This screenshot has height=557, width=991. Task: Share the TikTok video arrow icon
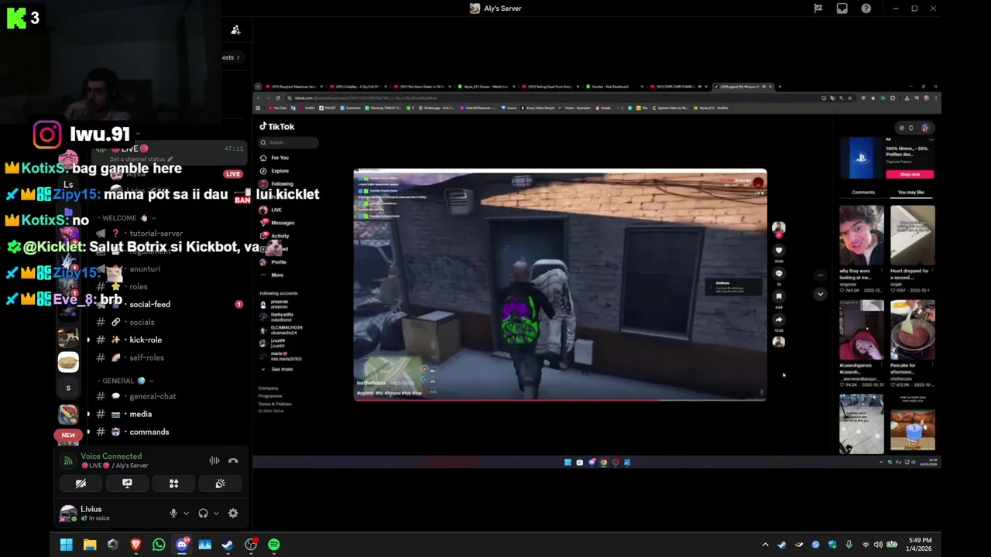click(x=779, y=320)
